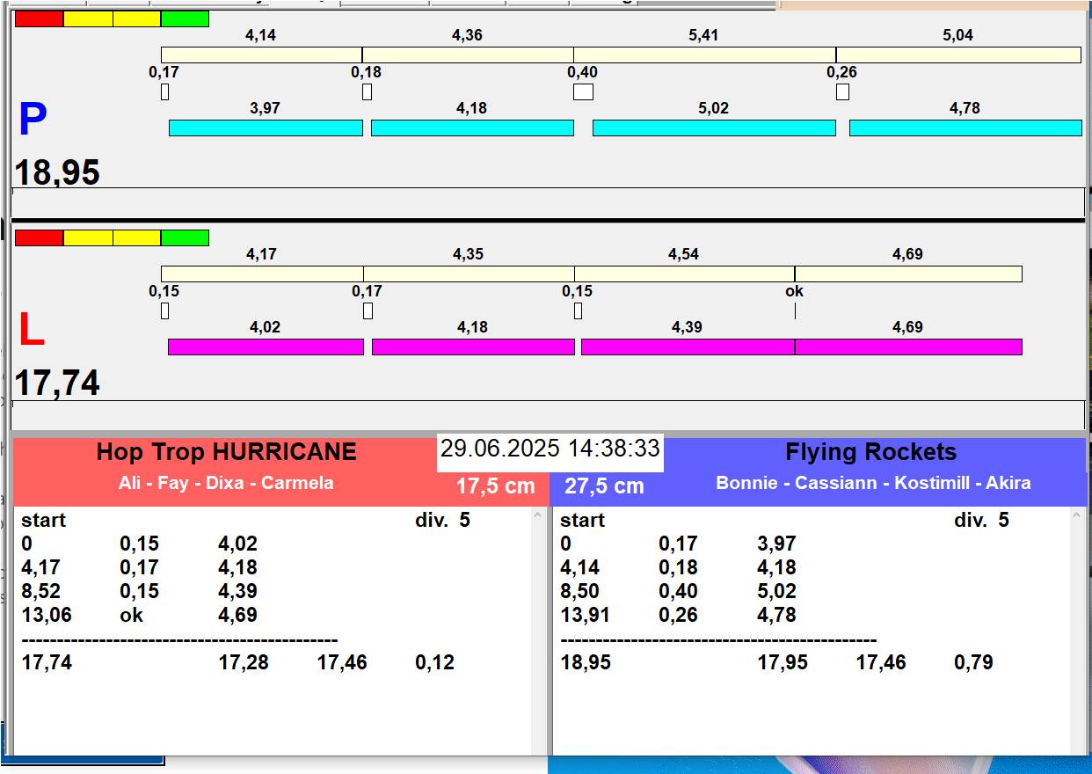The image size is (1092, 774).
Task: Click the red start light in lane P
Action: coord(40,19)
